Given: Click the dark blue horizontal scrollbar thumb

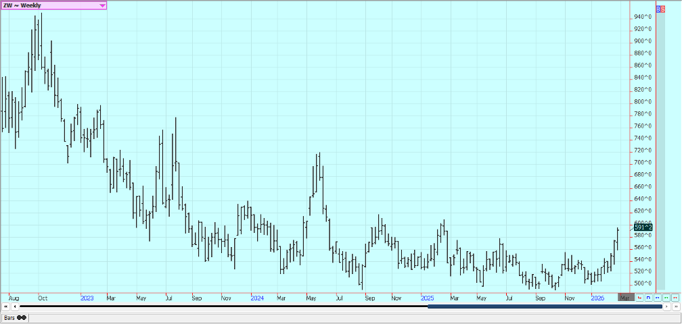Looking at the screenshot, I should (545, 306).
